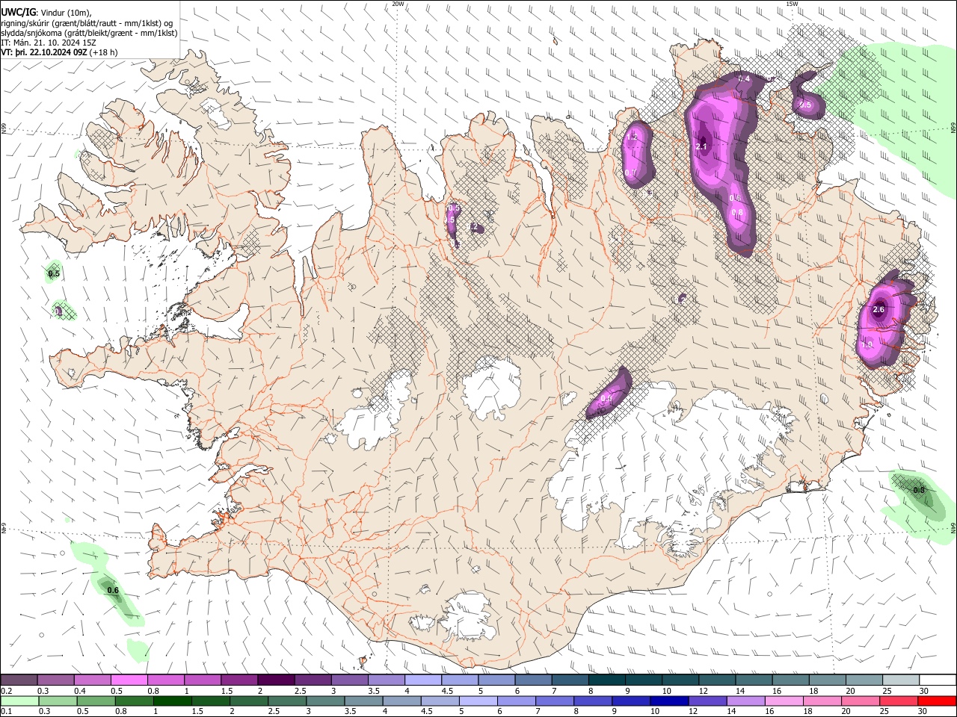Select the white swatch labeled 30, upper scale

click(938, 680)
